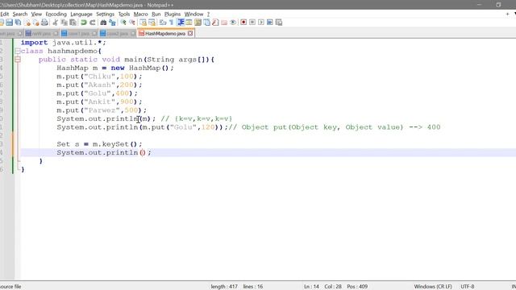
Task: Click Run a Macro Multiple Times icon
Action: (270, 23)
